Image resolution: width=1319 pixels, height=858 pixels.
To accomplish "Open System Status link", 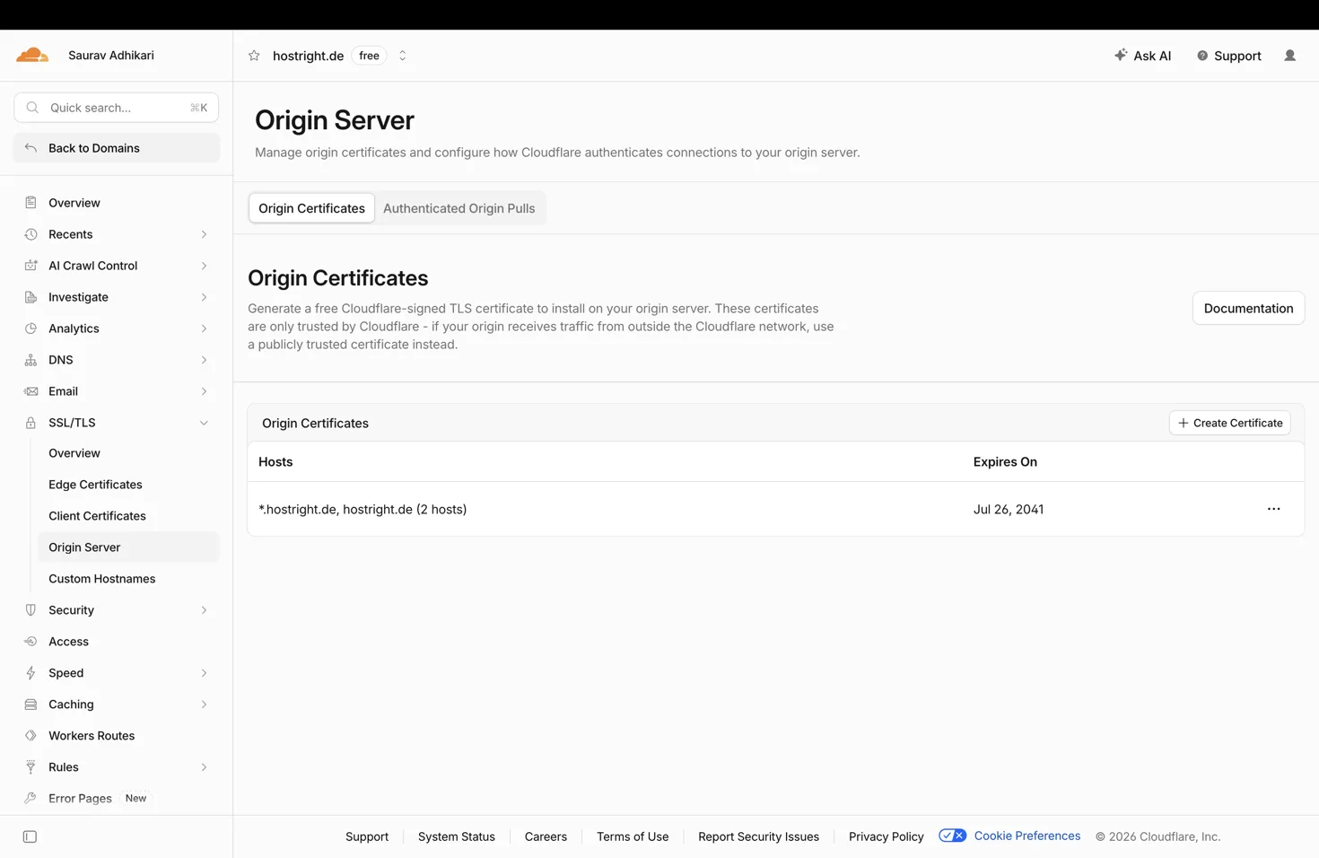I will pyautogui.click(x=456, y=836).
